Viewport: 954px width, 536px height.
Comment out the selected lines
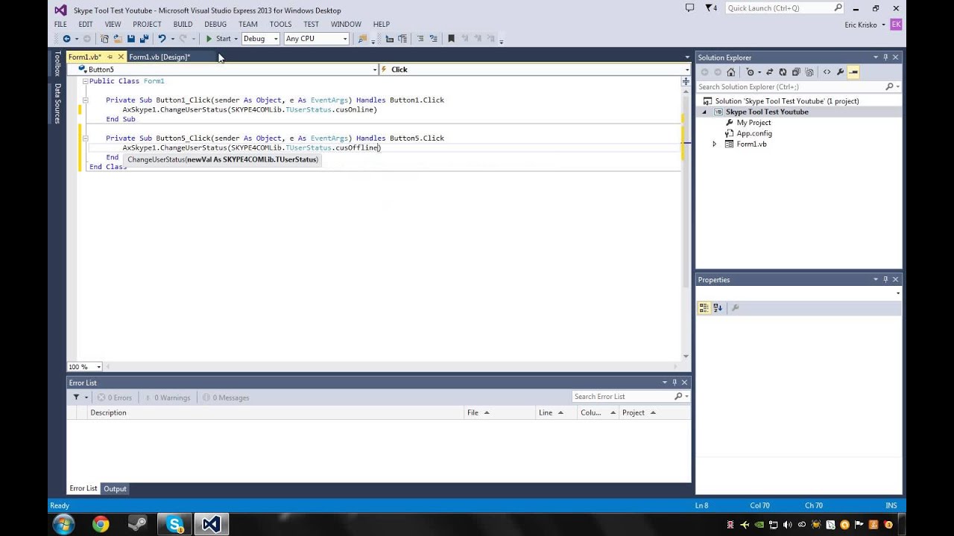[420, 39]
